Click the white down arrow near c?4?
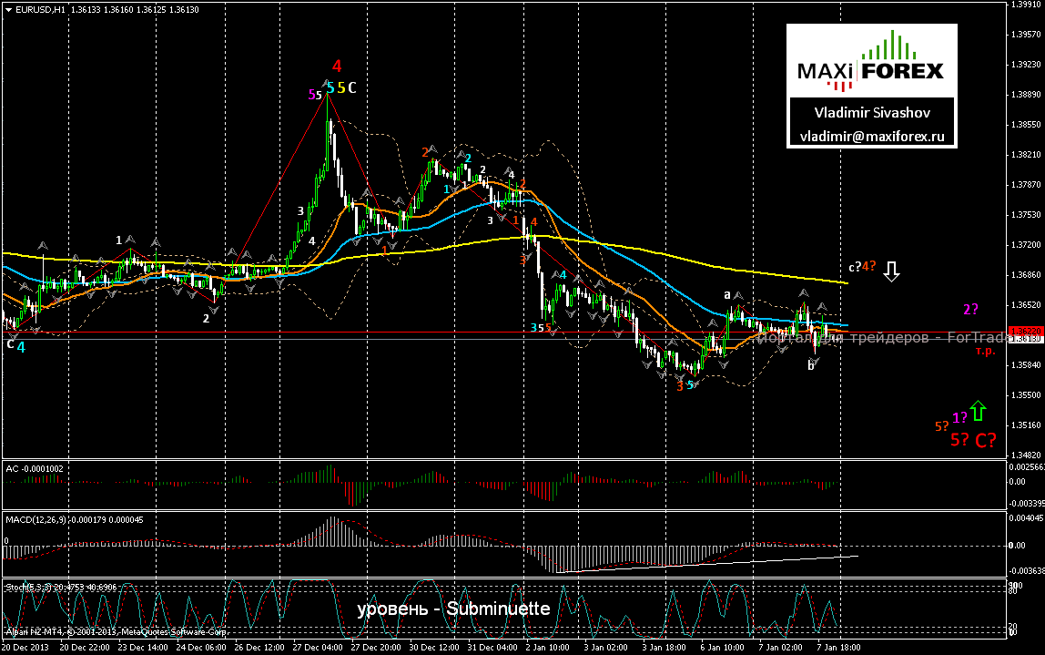The height and width of the screenshot is (655, 1045). tap(892, 270)
